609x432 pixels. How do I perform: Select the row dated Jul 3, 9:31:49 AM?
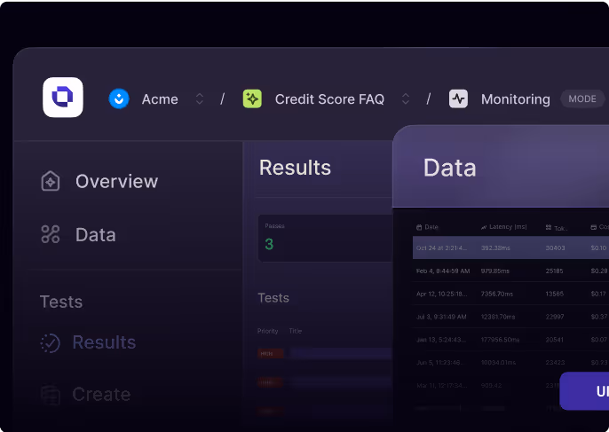tap(510, 317)
